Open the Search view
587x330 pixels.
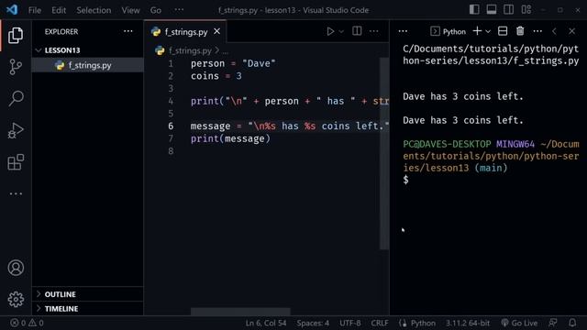(16, 99)
